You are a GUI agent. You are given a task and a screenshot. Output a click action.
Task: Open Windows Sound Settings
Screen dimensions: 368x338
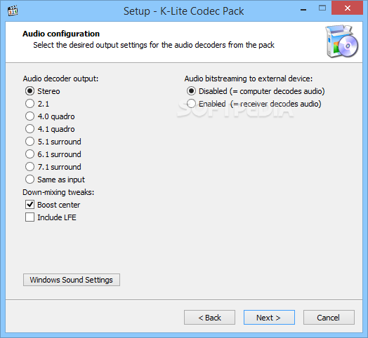[72, 280]
